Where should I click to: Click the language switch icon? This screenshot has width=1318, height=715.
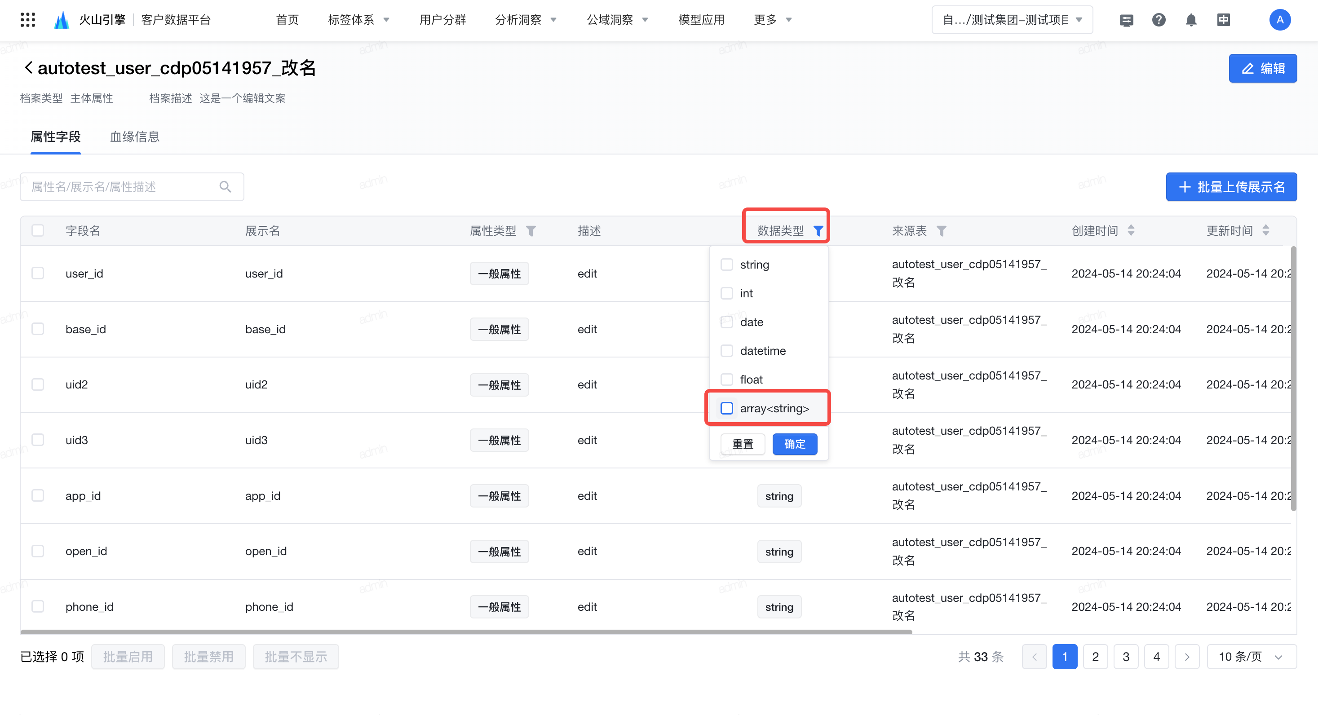(x=1223, y=20)
